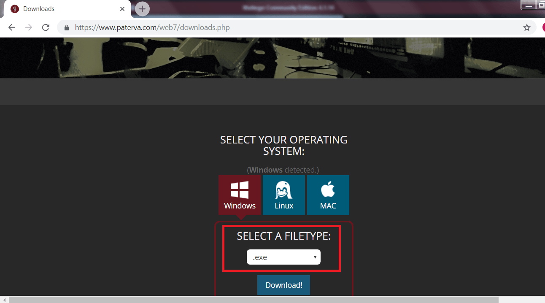Pick the MAC apple tile
Screen dimensions: 545x303
[x=328, y=195]
